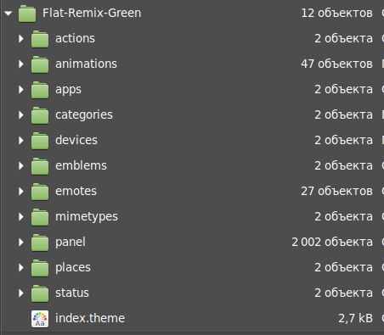Screen dimensions: 384x335
Task: Click the mimetypes folder icon
Action: [x=40, y=217]
